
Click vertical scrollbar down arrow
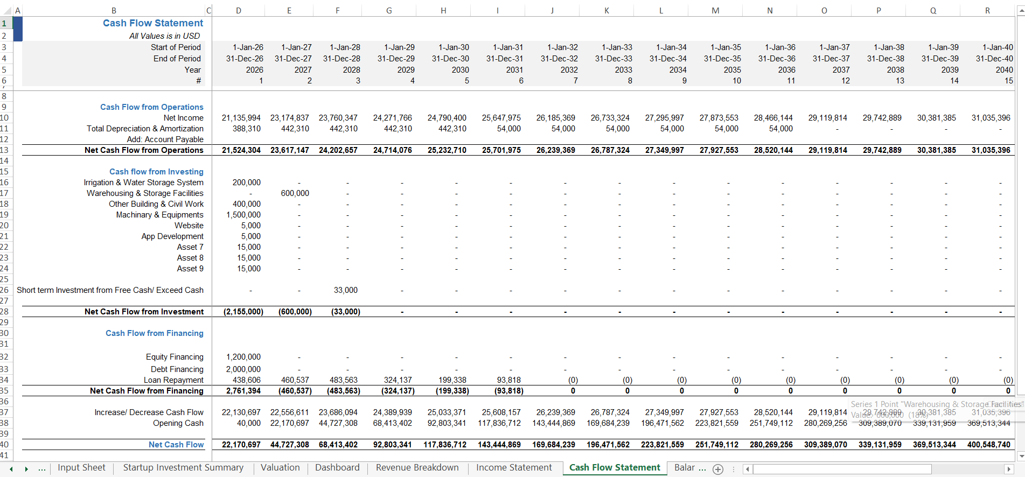(1020, 456)
